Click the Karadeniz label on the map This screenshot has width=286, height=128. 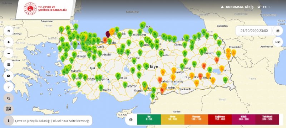point(132,12)
